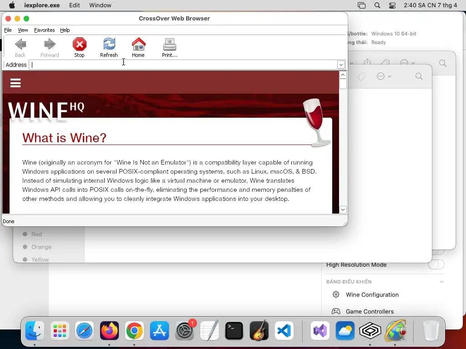Screen dimensions: 466x349
Task: Click the page scrollbar up arrow
Action: 343,75
